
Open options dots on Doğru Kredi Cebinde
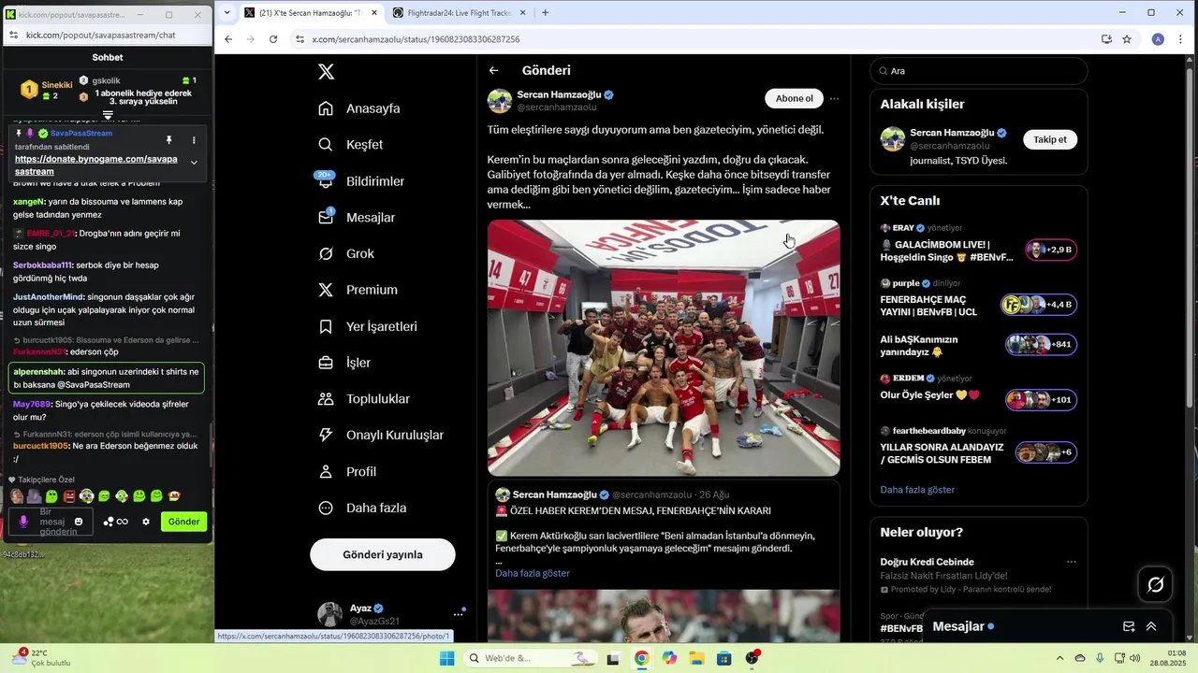click(1072, 562)
